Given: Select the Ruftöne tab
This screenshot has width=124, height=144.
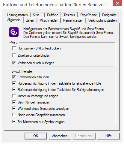Looking at the screenshot, I should coord(53,15).
